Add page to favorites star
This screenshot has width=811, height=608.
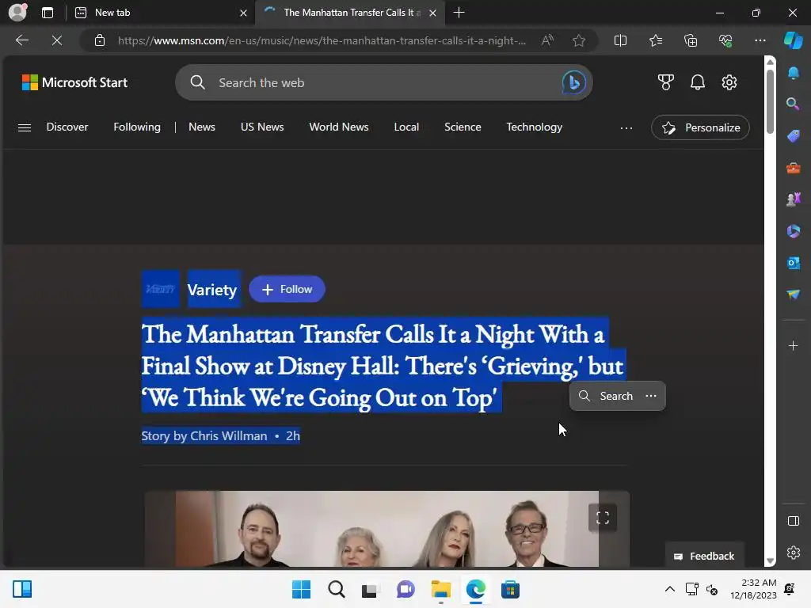pyautogui.click(x=579, y=40)
